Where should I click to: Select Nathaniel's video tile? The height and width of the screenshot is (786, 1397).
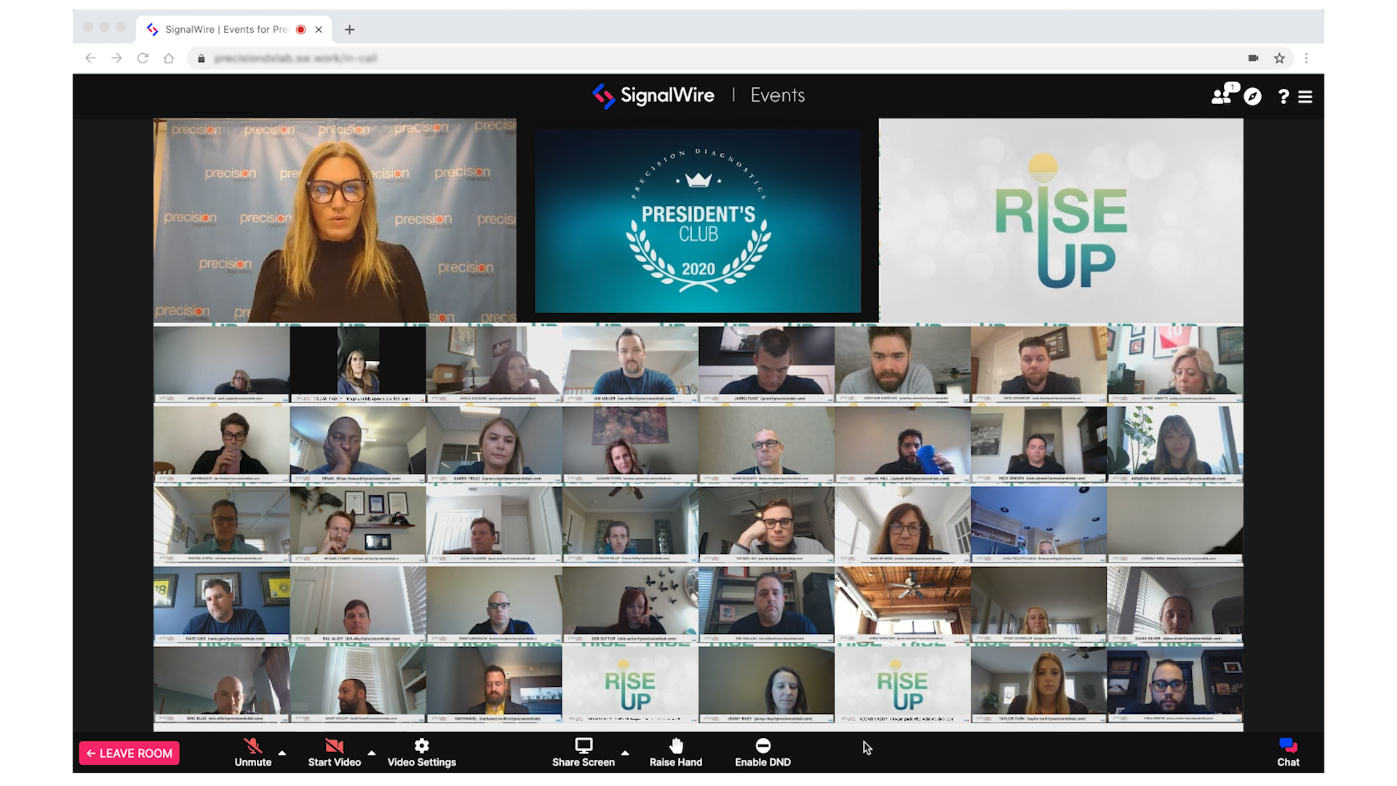click(x=494, y=685)
